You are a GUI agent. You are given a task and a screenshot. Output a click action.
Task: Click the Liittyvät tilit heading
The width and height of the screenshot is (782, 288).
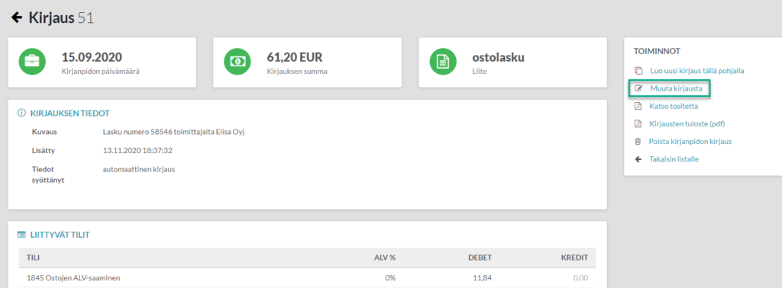click(60, 234)
